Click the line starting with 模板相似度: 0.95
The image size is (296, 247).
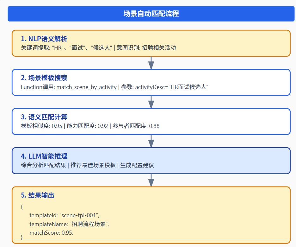[x=90, y=126]
